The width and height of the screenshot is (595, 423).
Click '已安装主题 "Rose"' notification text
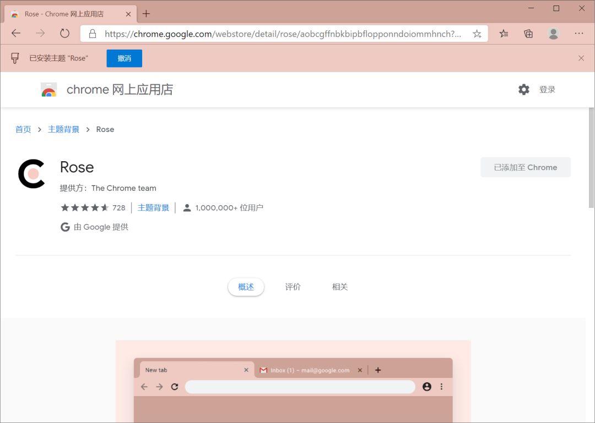pos(59,58)
